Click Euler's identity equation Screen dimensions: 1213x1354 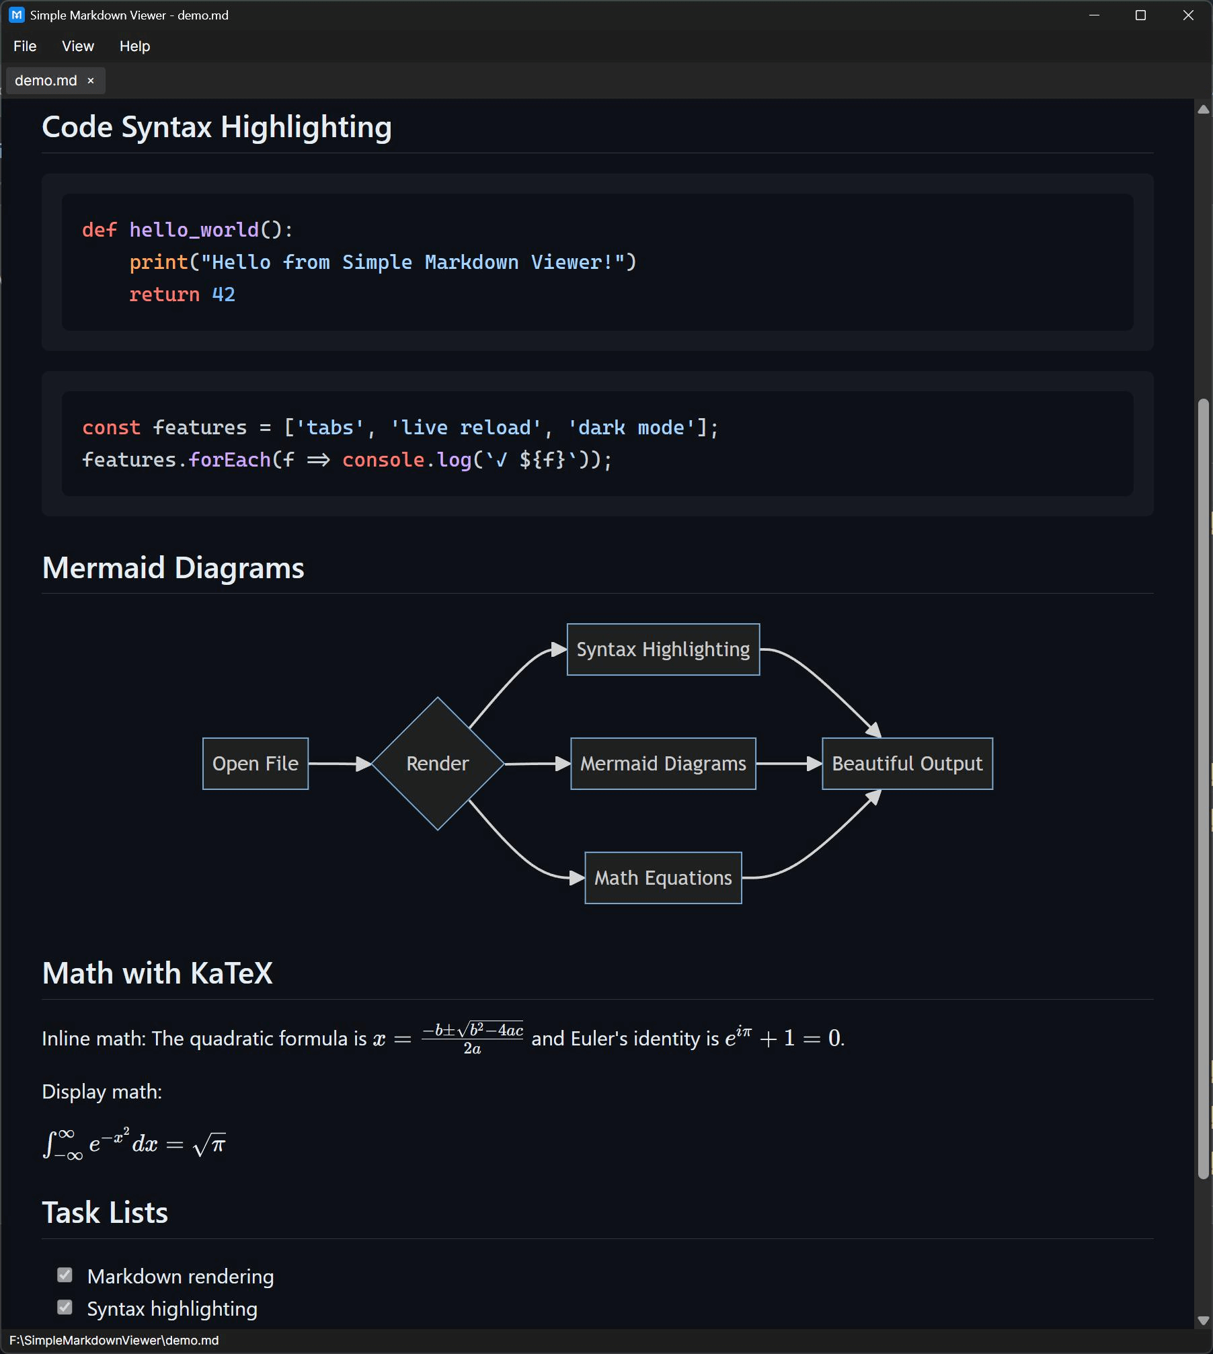click(784, 1037)
